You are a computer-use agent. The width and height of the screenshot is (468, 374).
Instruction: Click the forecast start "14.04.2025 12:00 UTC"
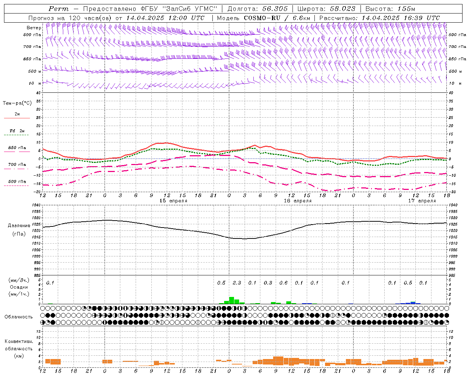[x=165, y=18]
